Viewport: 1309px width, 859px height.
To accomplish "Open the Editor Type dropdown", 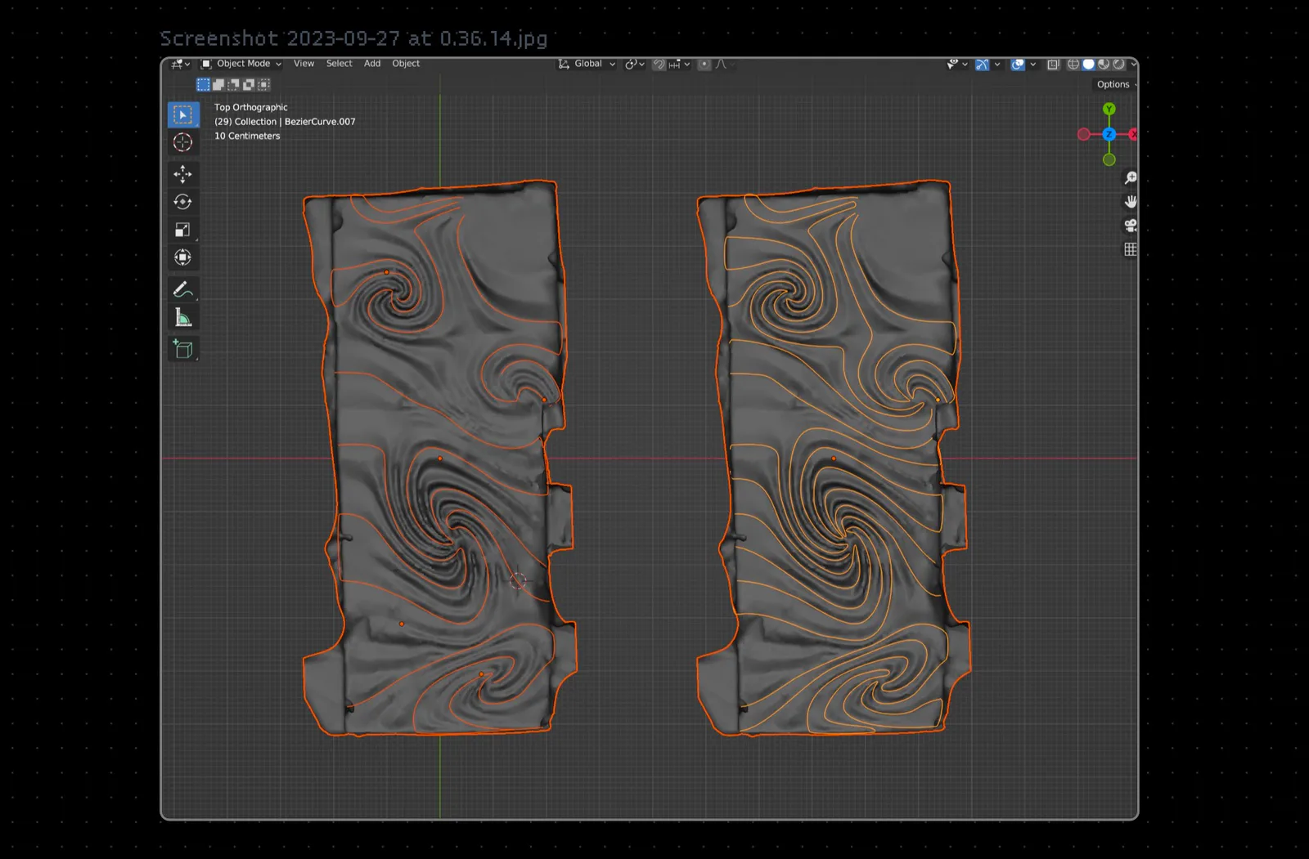I will (181, 64).
